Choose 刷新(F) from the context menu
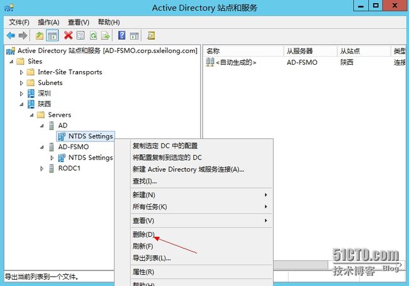Viewport: 409px width, 286px height. click(x=201, y=246)
